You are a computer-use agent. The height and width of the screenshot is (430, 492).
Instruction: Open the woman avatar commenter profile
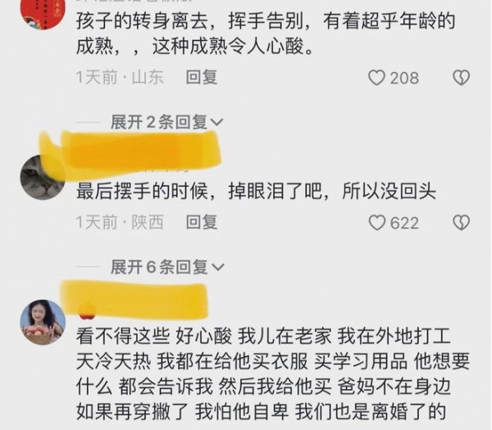(43, 322)
